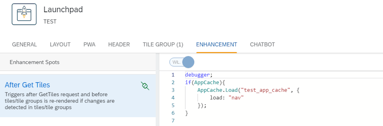Click the closing brace on line 6
Screen dimensions: 383x126
187,113
